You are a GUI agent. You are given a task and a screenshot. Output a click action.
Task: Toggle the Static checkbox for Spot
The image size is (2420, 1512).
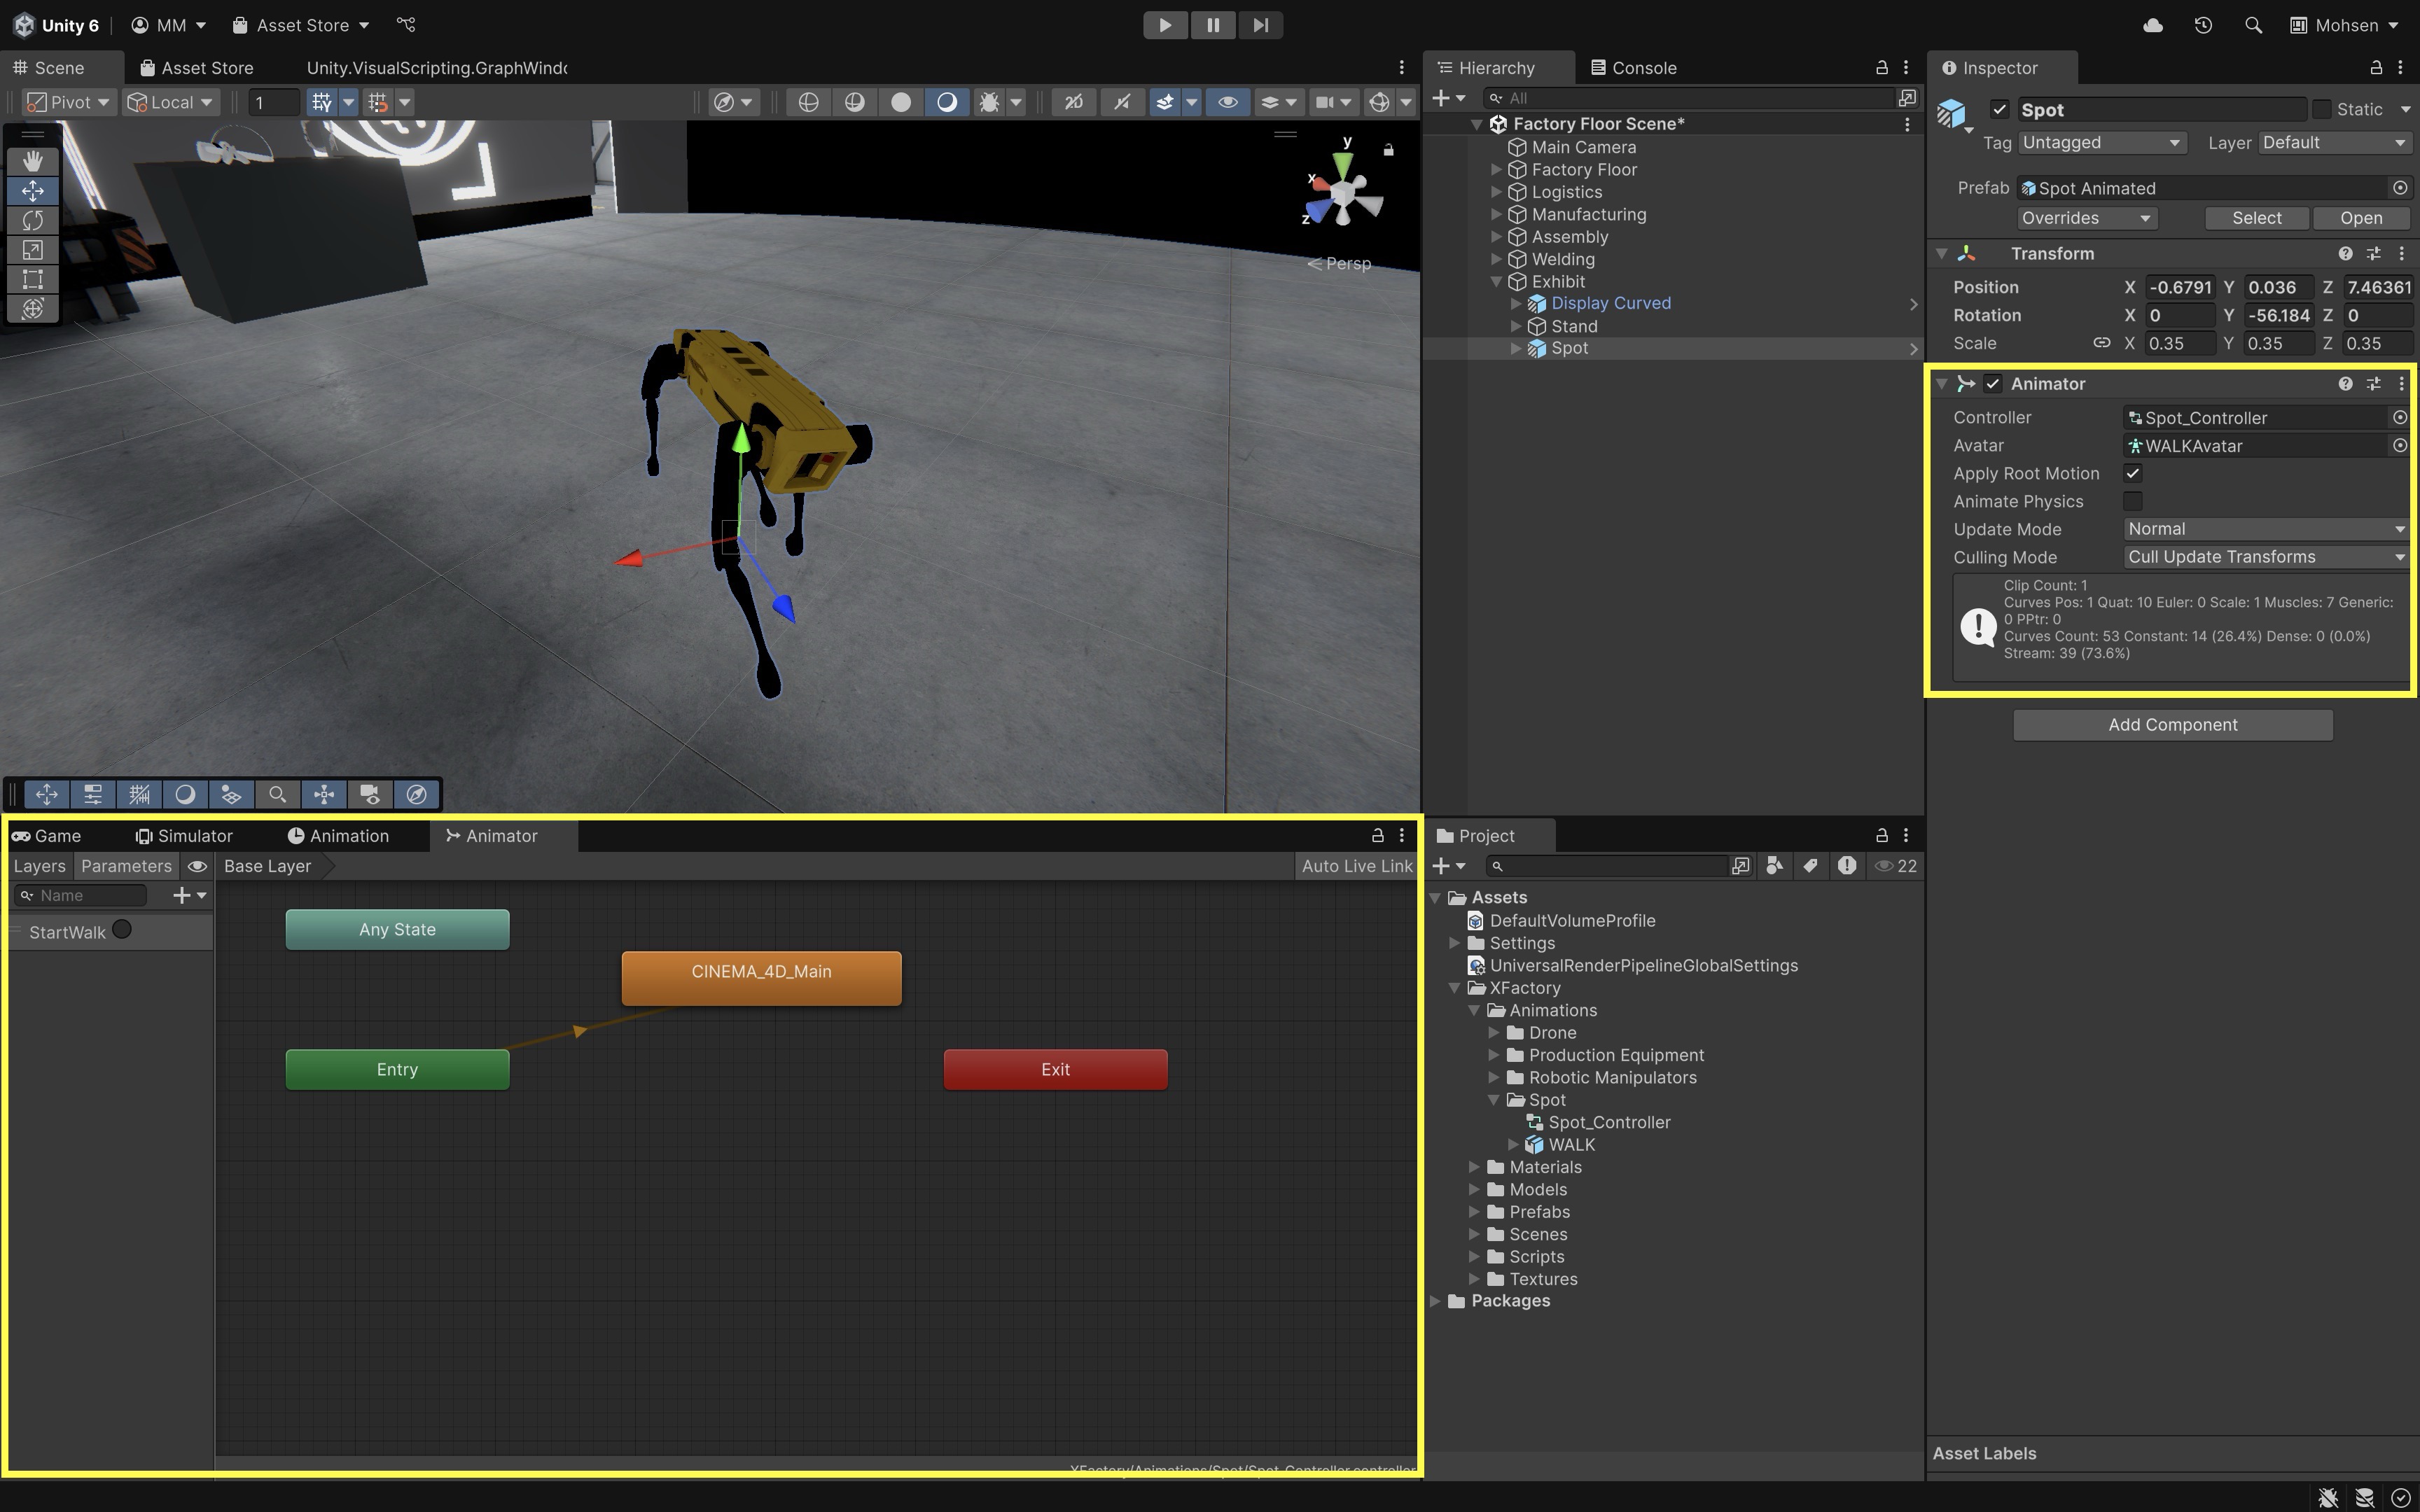[2322, 109]
